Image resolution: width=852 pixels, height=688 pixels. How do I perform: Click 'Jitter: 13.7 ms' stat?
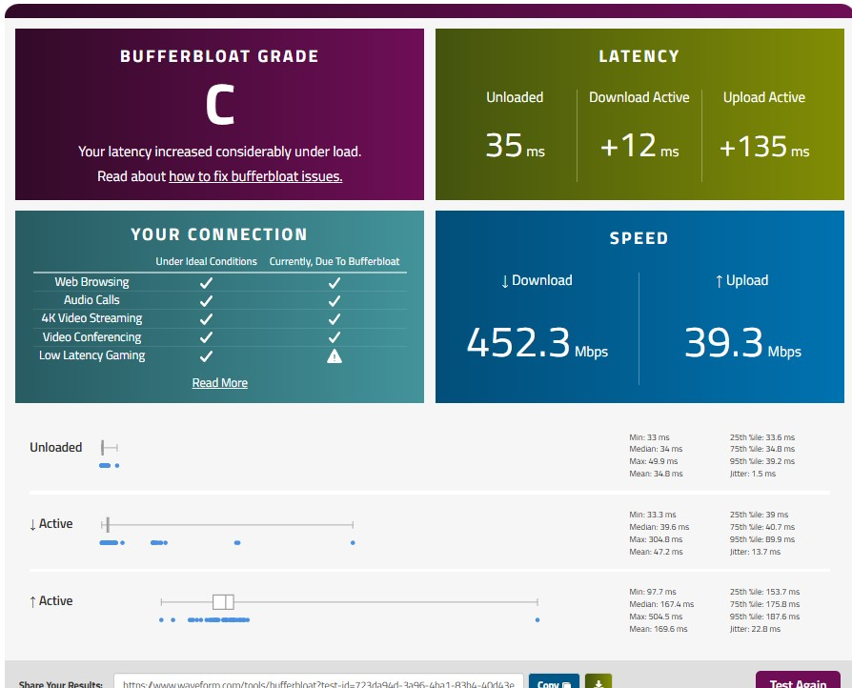[755, 552]
